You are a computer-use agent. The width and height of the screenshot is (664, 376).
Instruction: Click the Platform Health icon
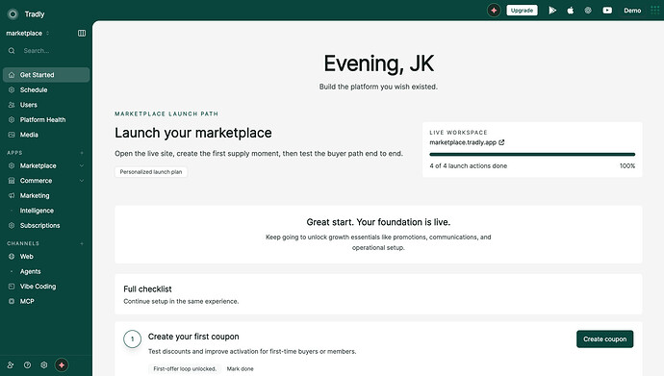click(12, 119)
